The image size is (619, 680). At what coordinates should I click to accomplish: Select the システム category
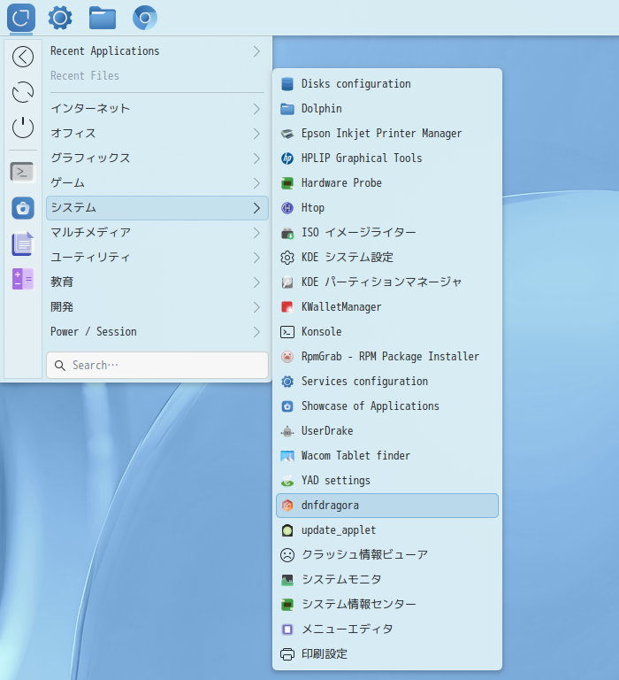point(157,208)
